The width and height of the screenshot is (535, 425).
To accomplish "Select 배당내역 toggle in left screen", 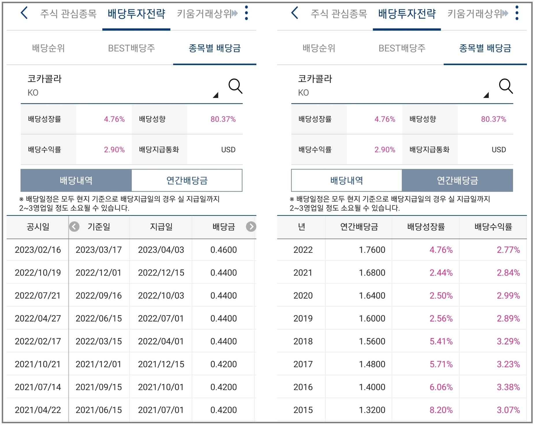I will click(76, 180).
